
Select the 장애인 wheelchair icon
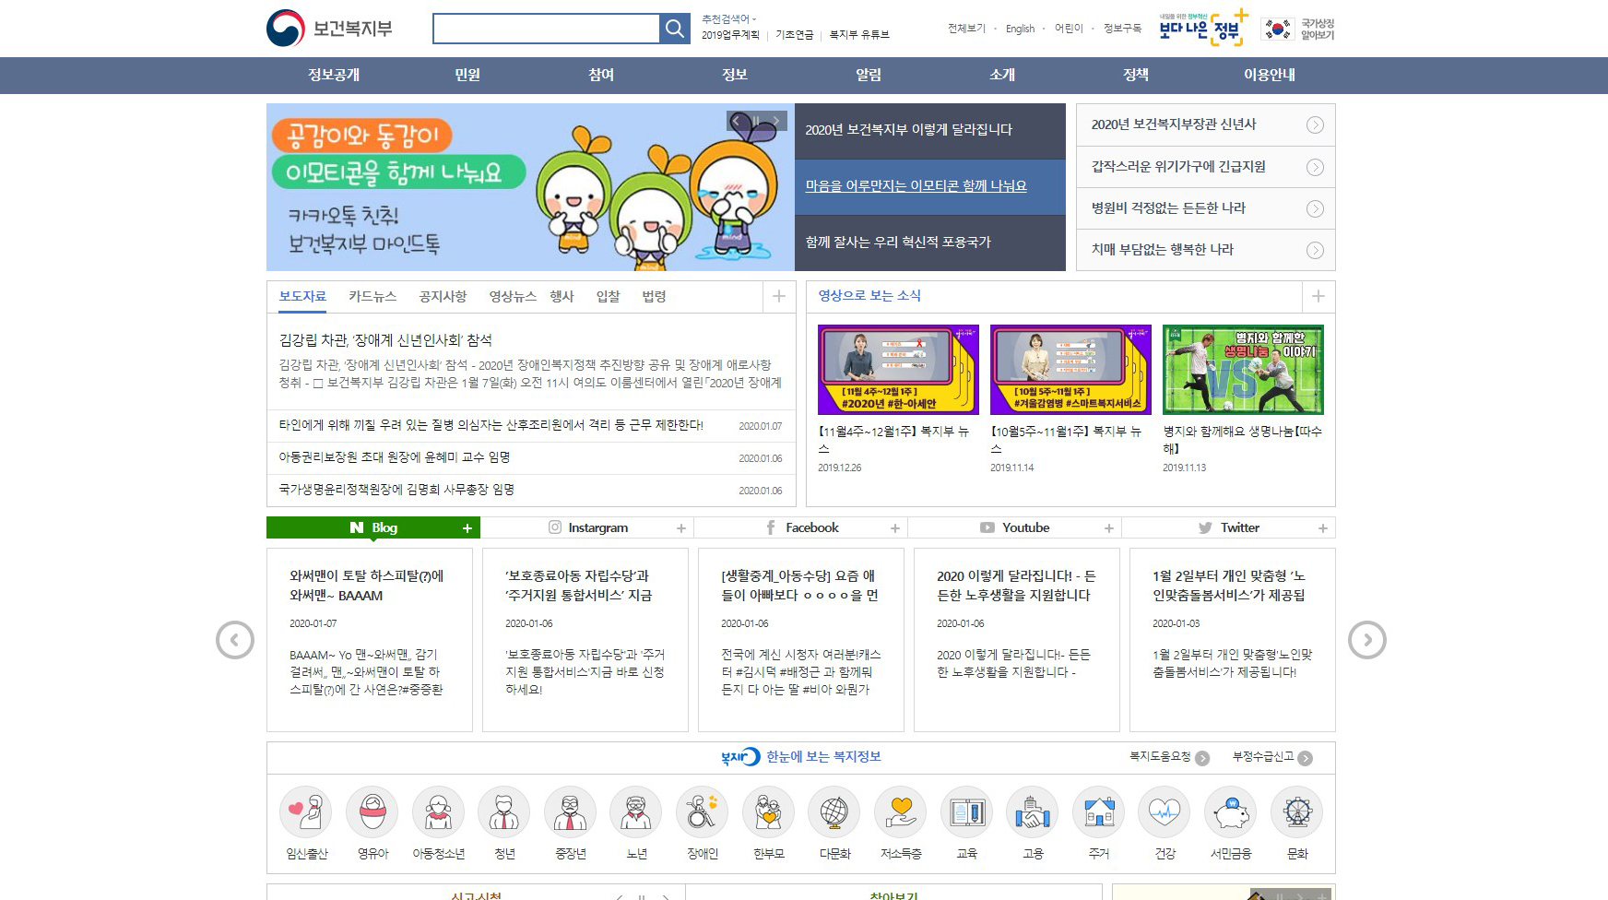pyautogui.click(x=703, y=812)
